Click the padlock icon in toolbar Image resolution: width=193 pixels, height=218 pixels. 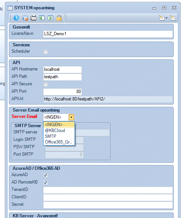(59, 18)
